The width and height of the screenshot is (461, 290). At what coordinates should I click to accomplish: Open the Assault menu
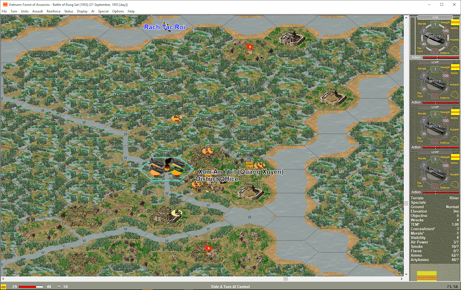[x=38, y=11]
